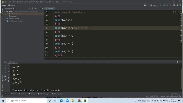Collapse all in Project panel toolbar
183x103 pixels.
click(x=35, y=9)
